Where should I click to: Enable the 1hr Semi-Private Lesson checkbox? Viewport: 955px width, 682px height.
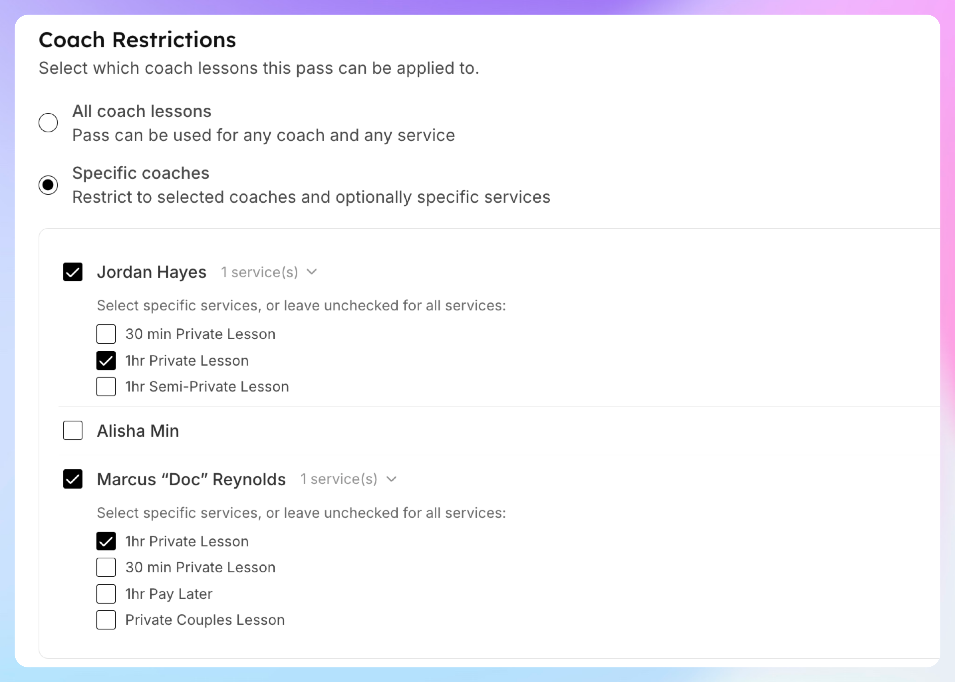pos(106,387)
